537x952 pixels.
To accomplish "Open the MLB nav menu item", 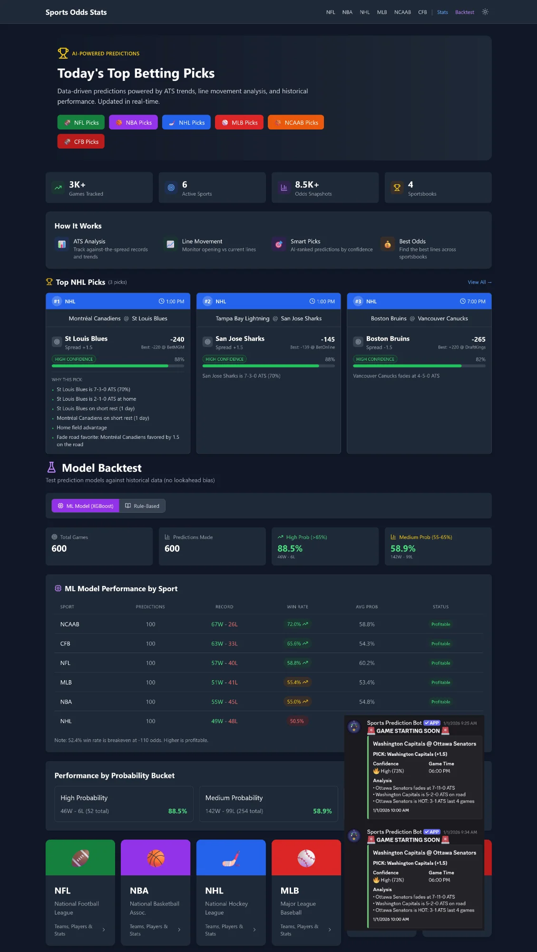I will coord(382,12).
